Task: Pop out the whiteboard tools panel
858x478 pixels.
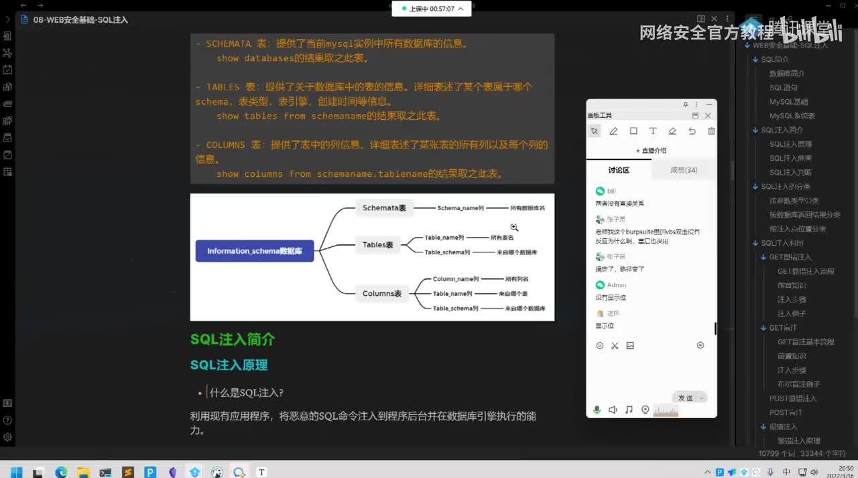Action: pos(695,116)
